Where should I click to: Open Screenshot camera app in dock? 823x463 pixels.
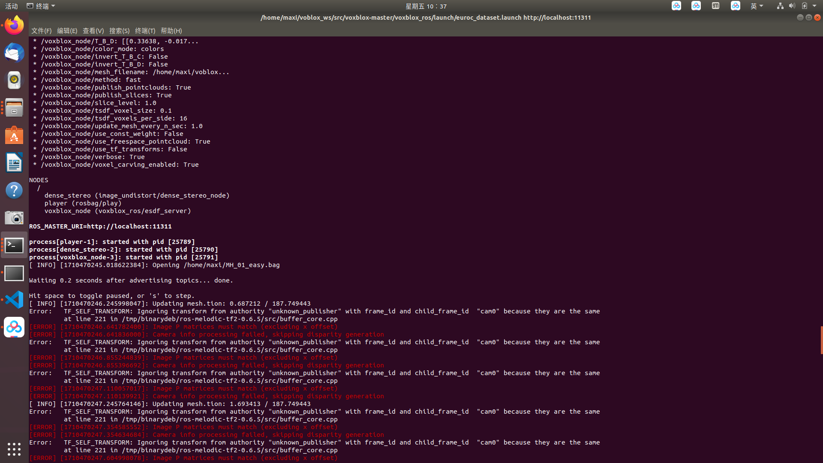tap(14, 218)
